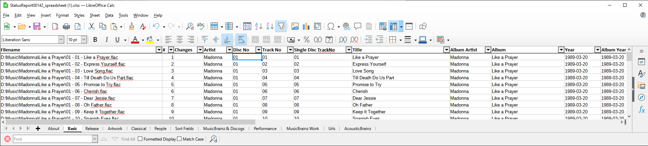Click Find All button
The image size is (648, 146).
click(128, 139)
